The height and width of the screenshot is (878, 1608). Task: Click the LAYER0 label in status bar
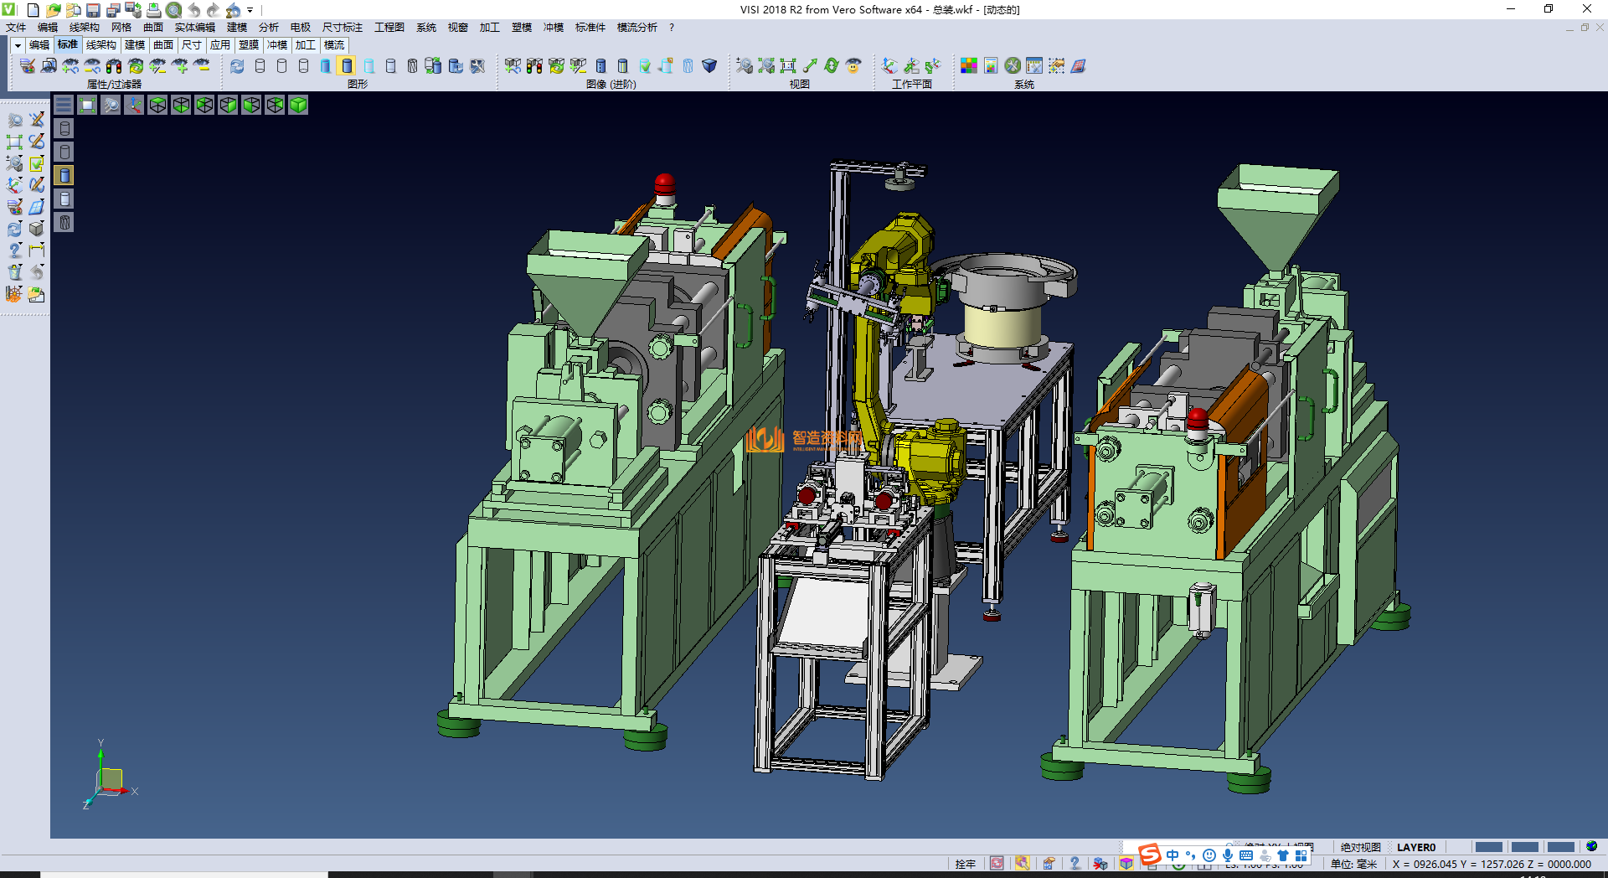[1415, 847]
